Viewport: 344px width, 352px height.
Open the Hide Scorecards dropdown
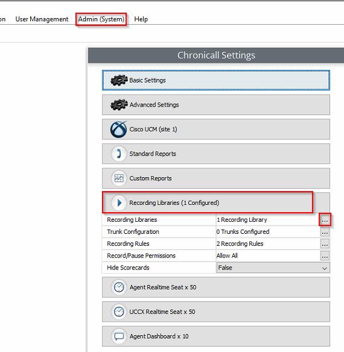point(273,268)
